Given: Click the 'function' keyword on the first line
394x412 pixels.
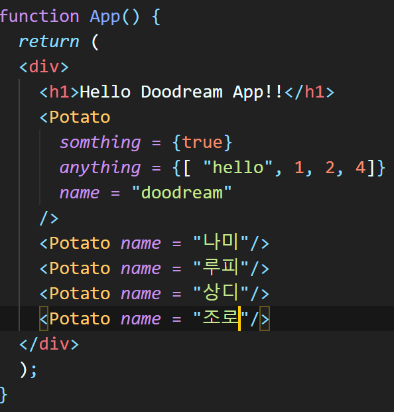Looking at the screenshot, I should (x=39, y=17).
